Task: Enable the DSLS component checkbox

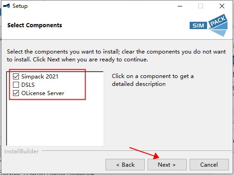Action: [x=16, y=84]
